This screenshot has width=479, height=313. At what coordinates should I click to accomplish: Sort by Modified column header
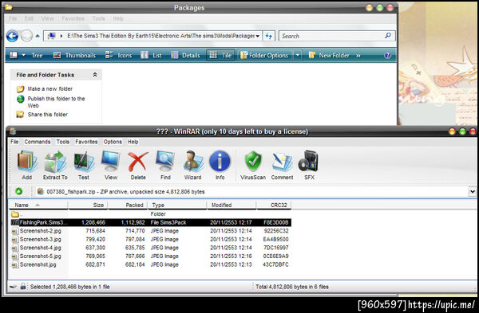pos(232,205)
